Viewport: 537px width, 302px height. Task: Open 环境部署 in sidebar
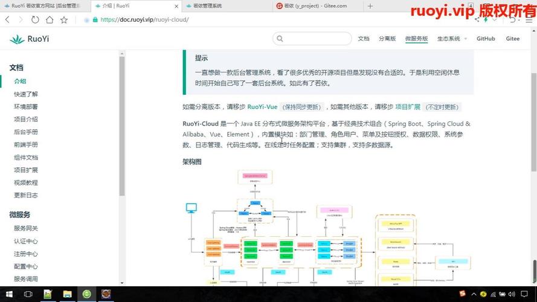point(26,106)
